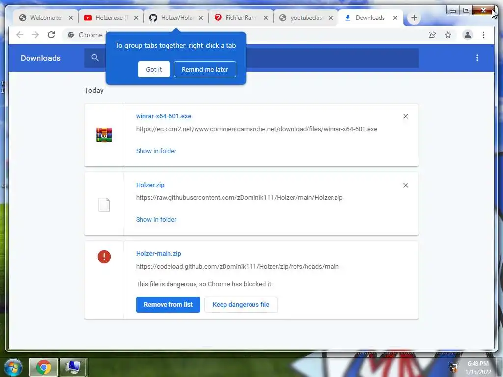Open Chrome's three-dot main menu
503x377 pixels.
[483, 35]
